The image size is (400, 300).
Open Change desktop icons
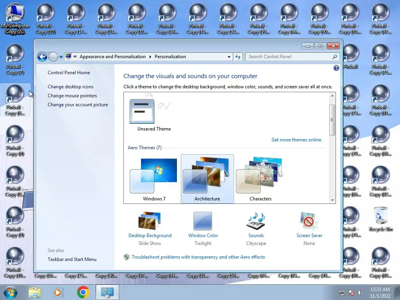pos(70,86)
